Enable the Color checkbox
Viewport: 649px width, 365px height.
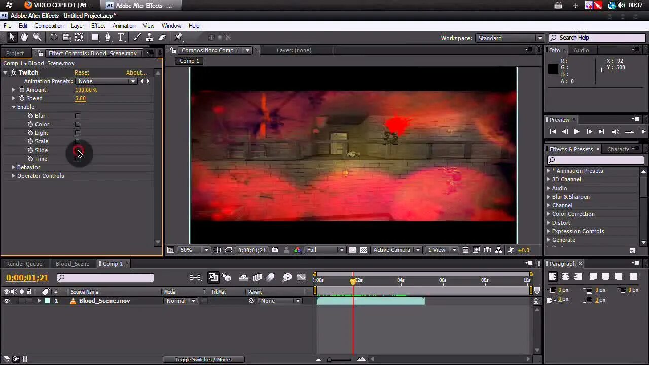78,124
